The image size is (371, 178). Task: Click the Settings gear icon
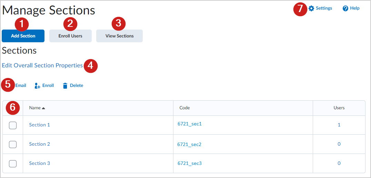(x=311, y=8)
